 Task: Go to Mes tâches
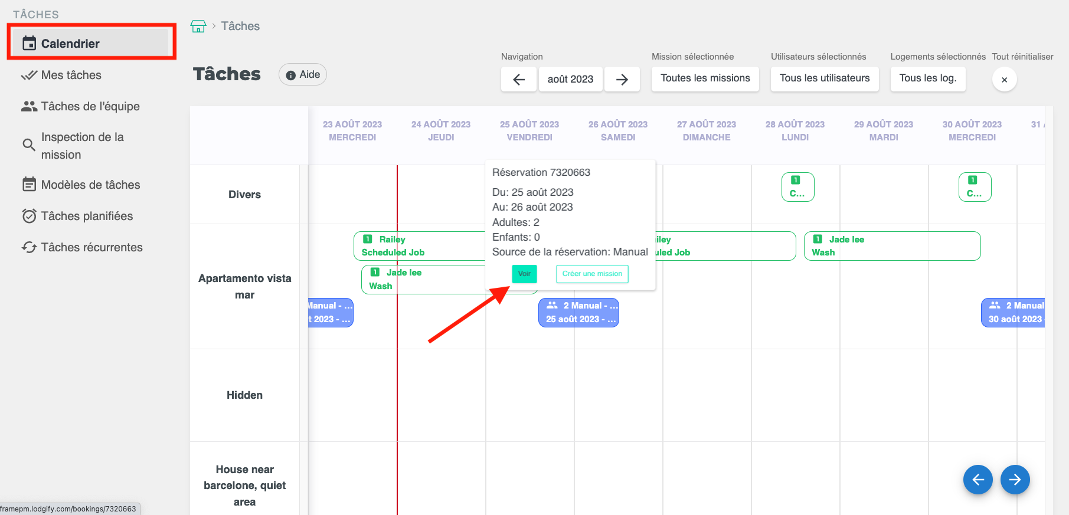point(71,75)
